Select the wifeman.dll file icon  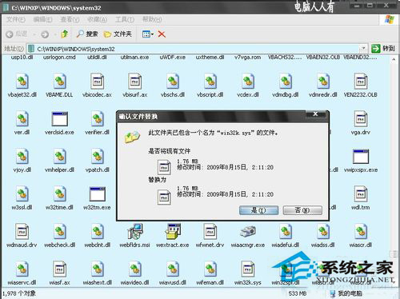[x=210, y=269]
